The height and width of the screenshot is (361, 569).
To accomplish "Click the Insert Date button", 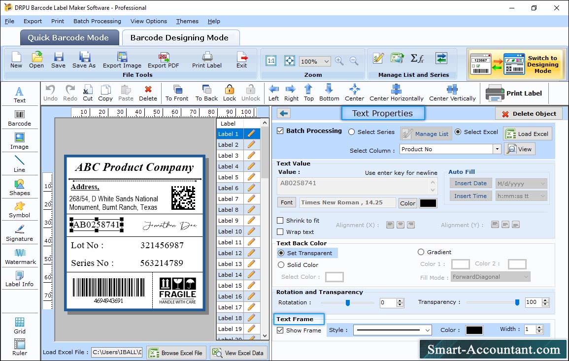I will (x=470, y=183).
